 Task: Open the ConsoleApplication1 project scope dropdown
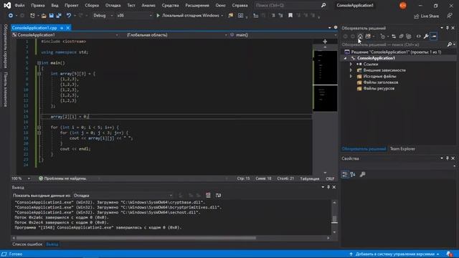pos(65,35)
